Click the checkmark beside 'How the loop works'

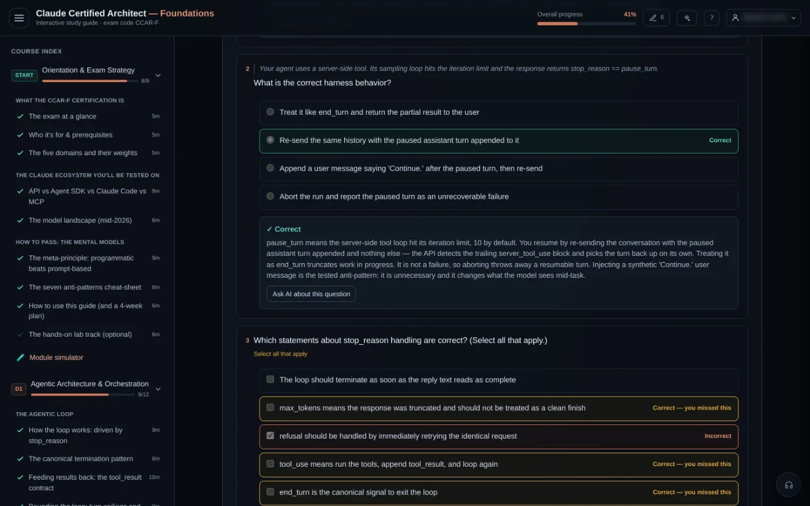20,430
